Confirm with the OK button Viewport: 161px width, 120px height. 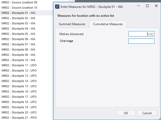[x=126, y=113]
